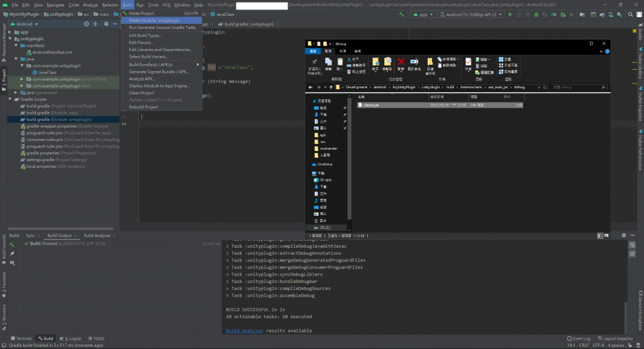Image resolution: width=644 pixels, height=349 pixels.
Task: Toggle the Gradle side panel
Action: (x=640, y=32)
